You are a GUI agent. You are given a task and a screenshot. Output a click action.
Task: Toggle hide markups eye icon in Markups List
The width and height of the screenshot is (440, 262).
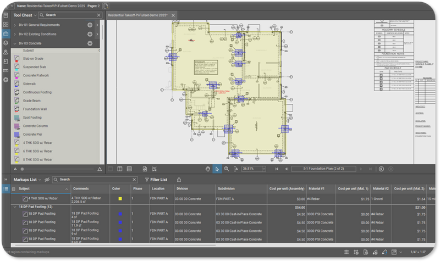[47, 180]
